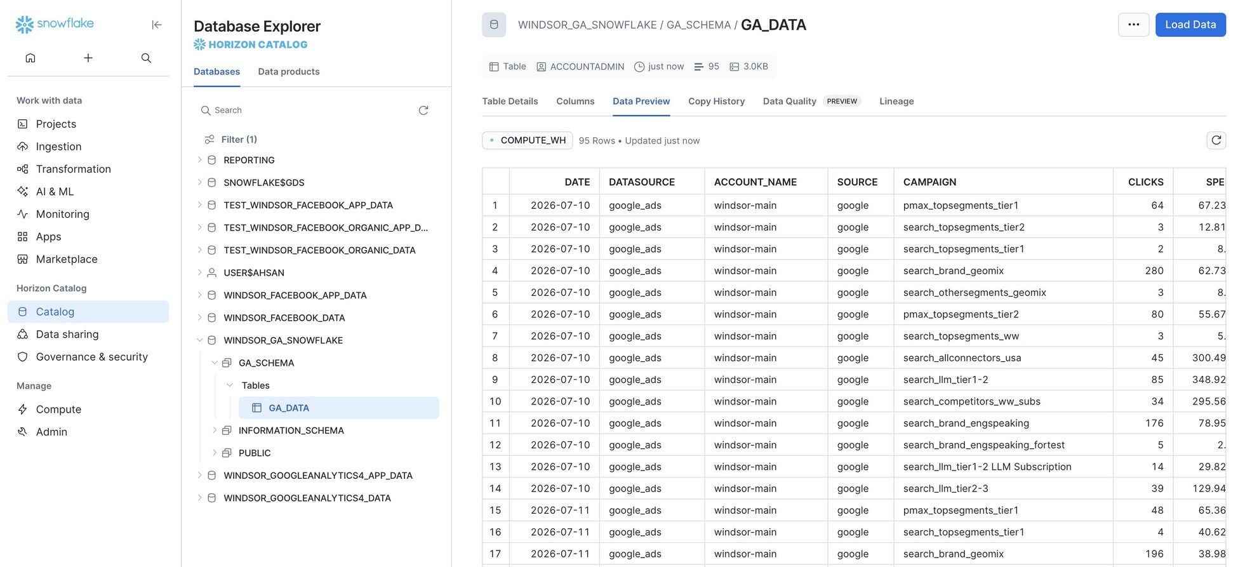This screenshot has width=1257, height=567.
Task: Click the database icon beside breadcrumb
Action: coord(494,25)
